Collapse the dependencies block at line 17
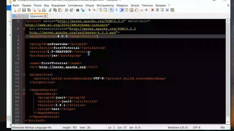234x131 pixels. (24, 90)
